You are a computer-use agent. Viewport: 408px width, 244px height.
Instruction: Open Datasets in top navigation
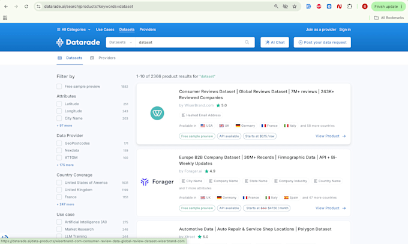click(x=127, y=29)
